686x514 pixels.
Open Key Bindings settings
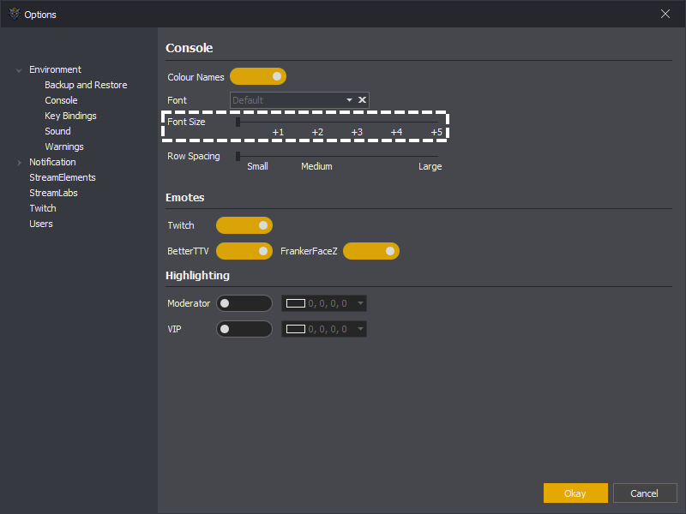pyautogui.click(x=70, y=116)
